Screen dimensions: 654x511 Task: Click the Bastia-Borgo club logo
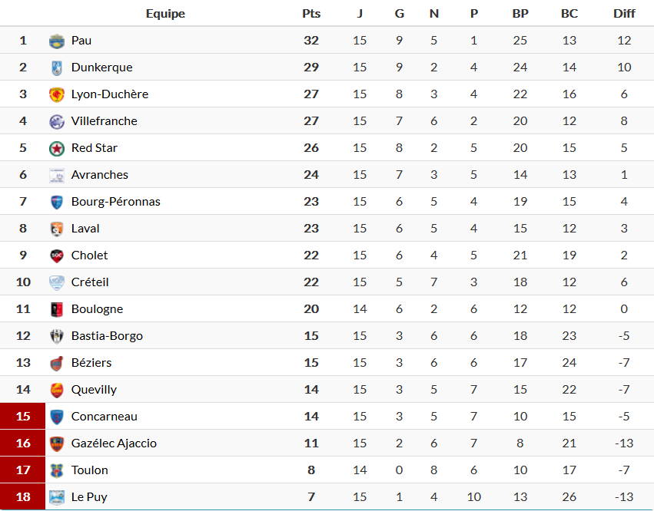point(57,336)
